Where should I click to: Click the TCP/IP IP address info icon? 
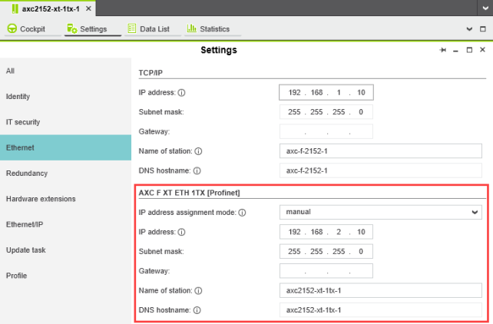[x=181, y=93]
